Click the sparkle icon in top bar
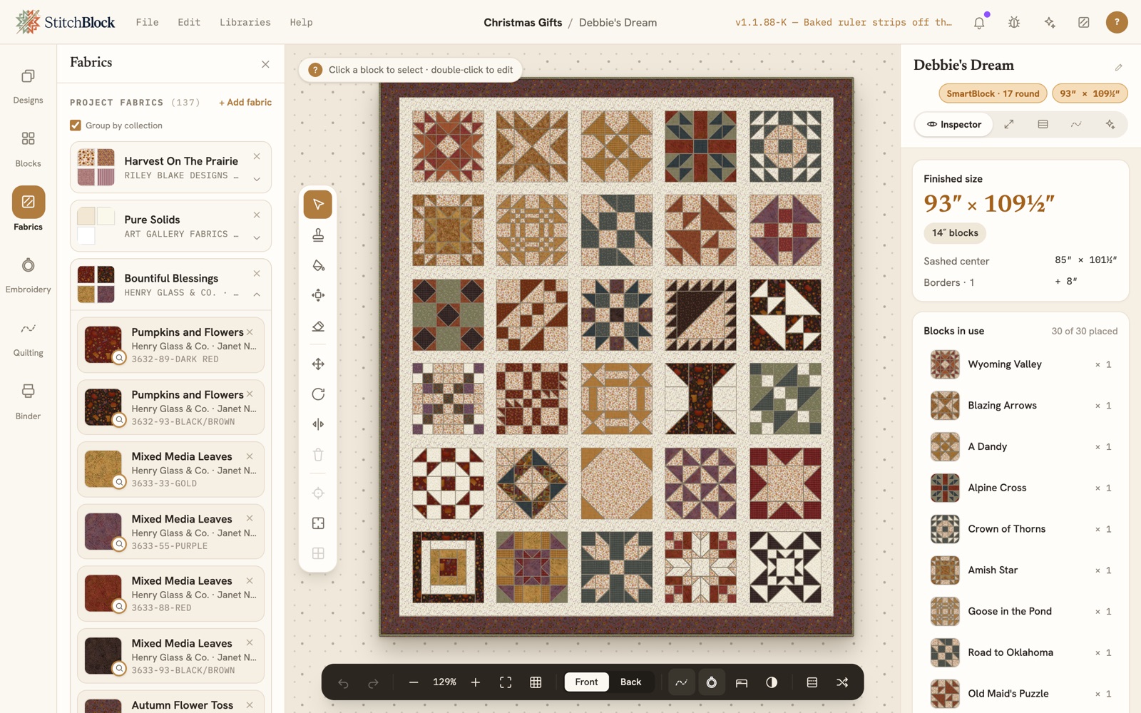 coord(1049,23)
